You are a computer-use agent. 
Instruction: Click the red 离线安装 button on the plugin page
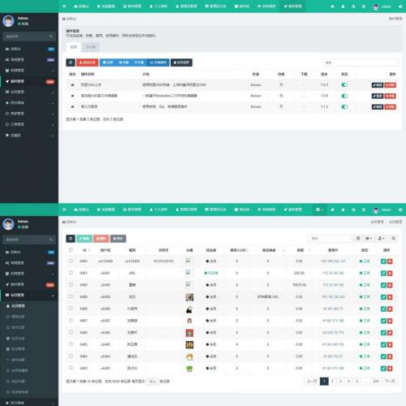(x=88, y=63)
